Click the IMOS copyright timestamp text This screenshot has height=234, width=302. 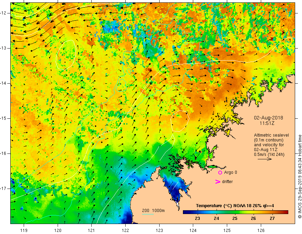300,177
